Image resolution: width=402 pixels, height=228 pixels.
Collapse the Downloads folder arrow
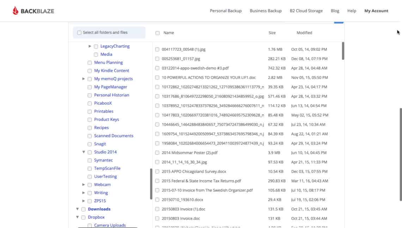click(78, 209)
